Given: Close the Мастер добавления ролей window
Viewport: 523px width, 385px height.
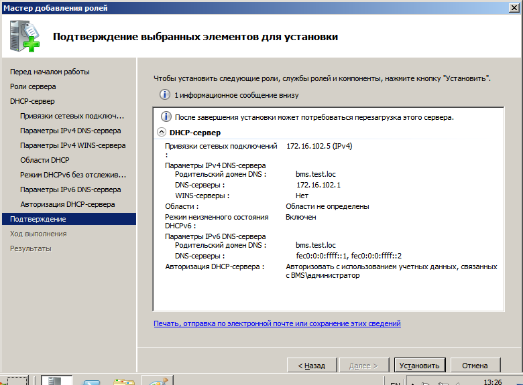Looking at the screenshot, I should [x=514, y=7].
